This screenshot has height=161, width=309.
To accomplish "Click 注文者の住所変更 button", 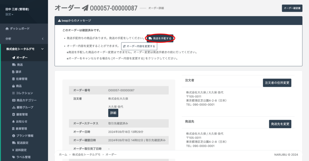I will pos(277,83).
